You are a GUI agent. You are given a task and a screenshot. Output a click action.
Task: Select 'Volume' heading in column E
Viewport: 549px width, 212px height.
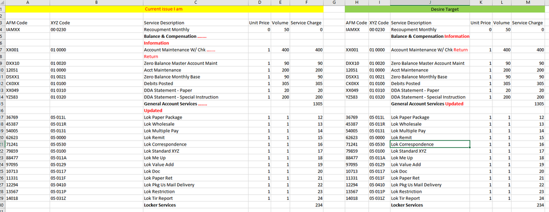(280, 23)
